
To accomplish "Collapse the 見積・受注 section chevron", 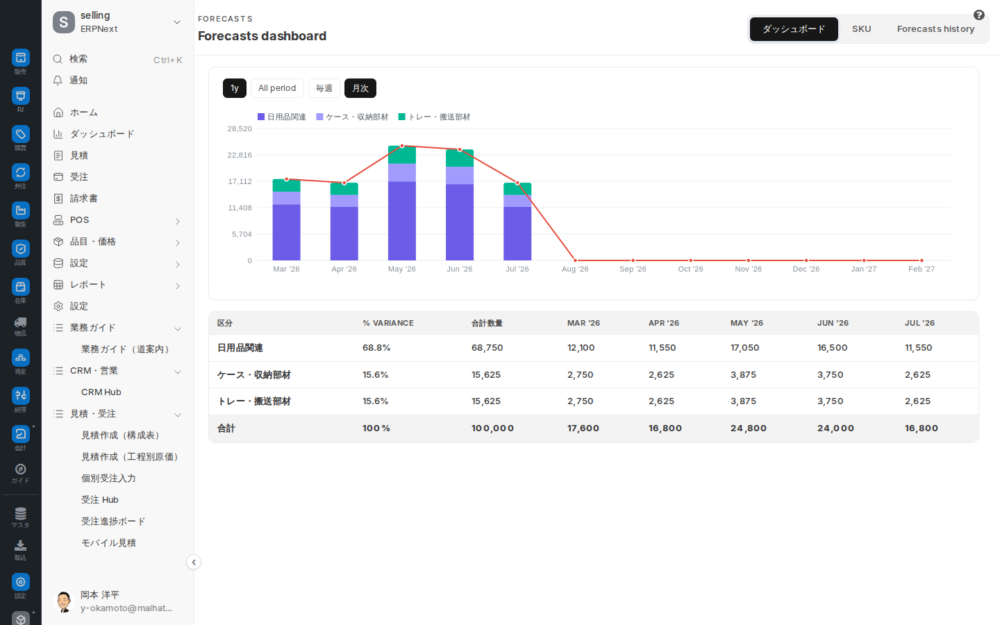I will tap(178, 415).
